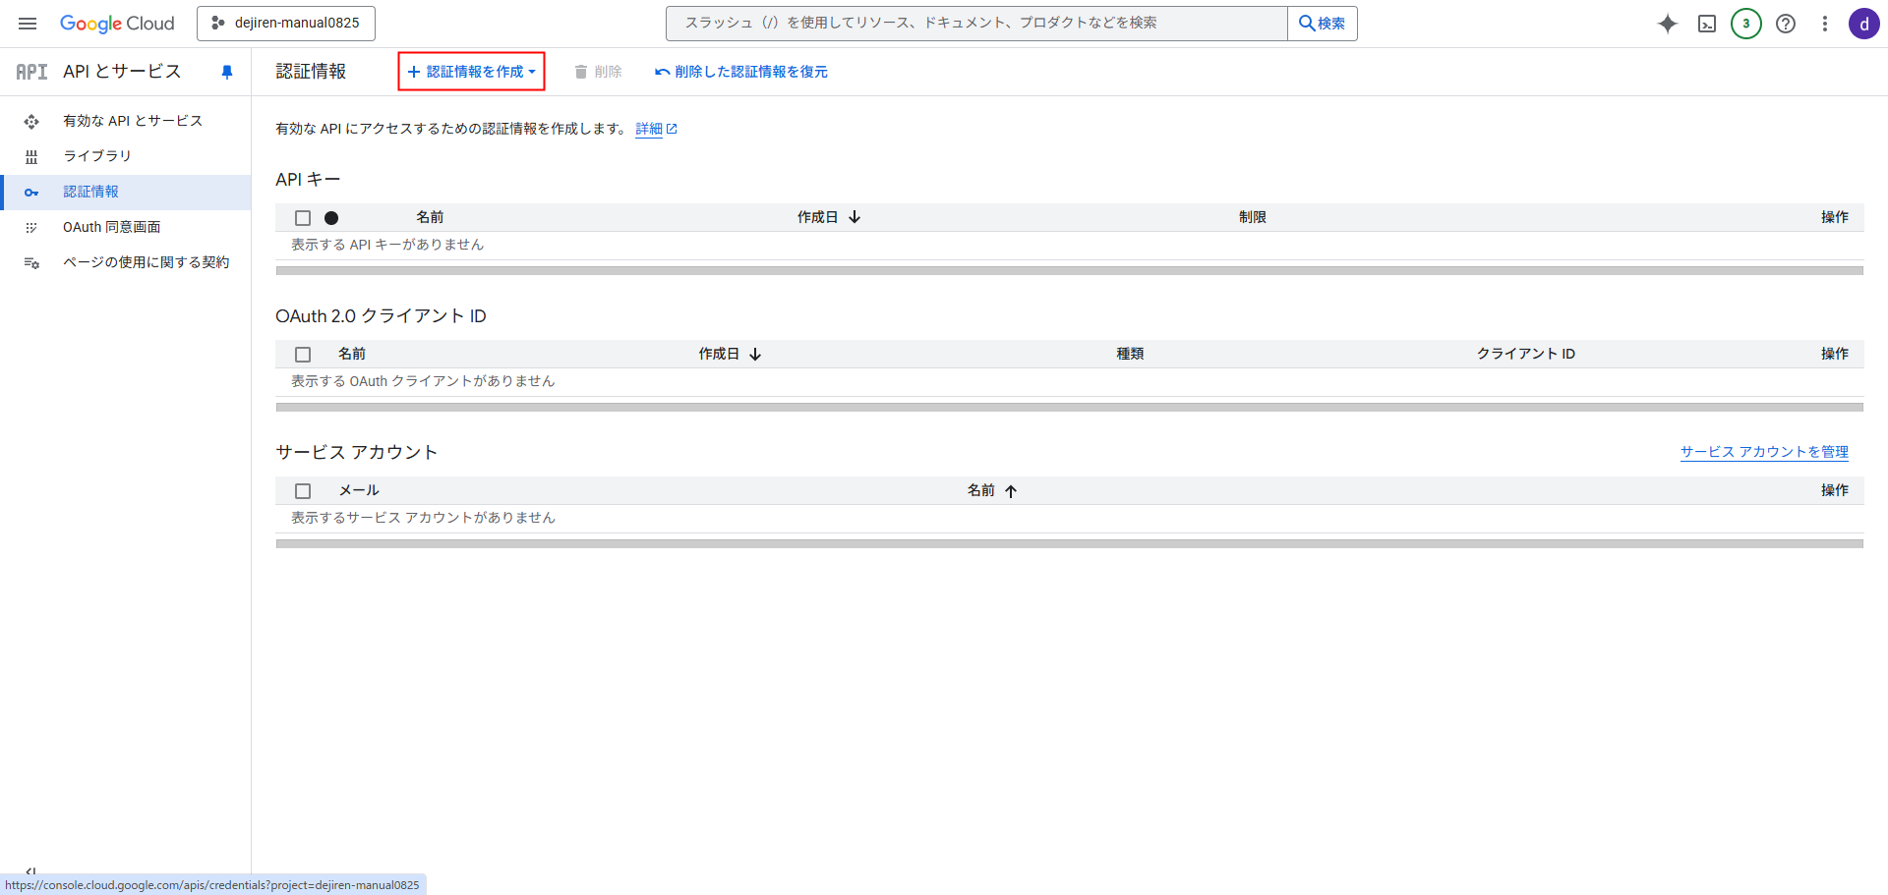Unpin API とサービス with pin icon

[227, 72]
